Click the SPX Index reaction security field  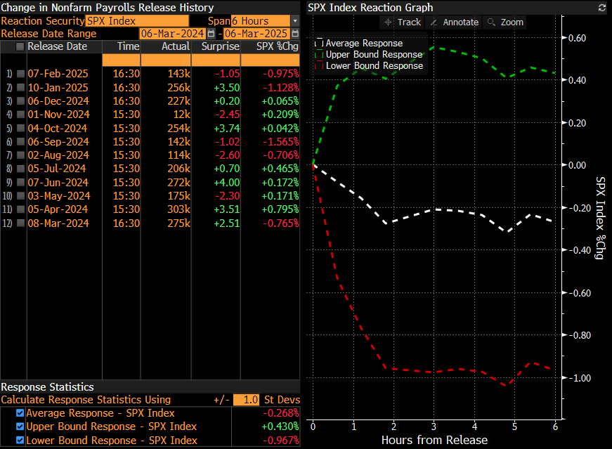[138, 21]
